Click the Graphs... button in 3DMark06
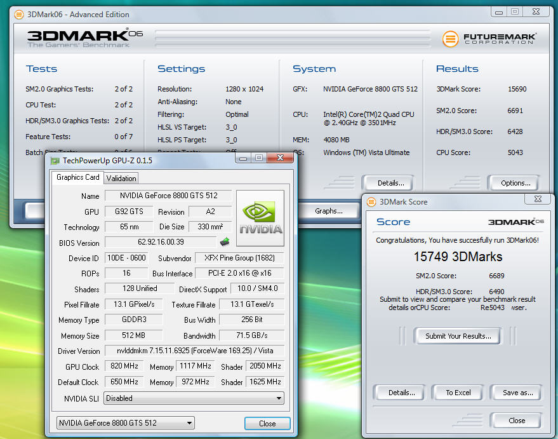Screen dimensions: 558x439 click(328, 211)
